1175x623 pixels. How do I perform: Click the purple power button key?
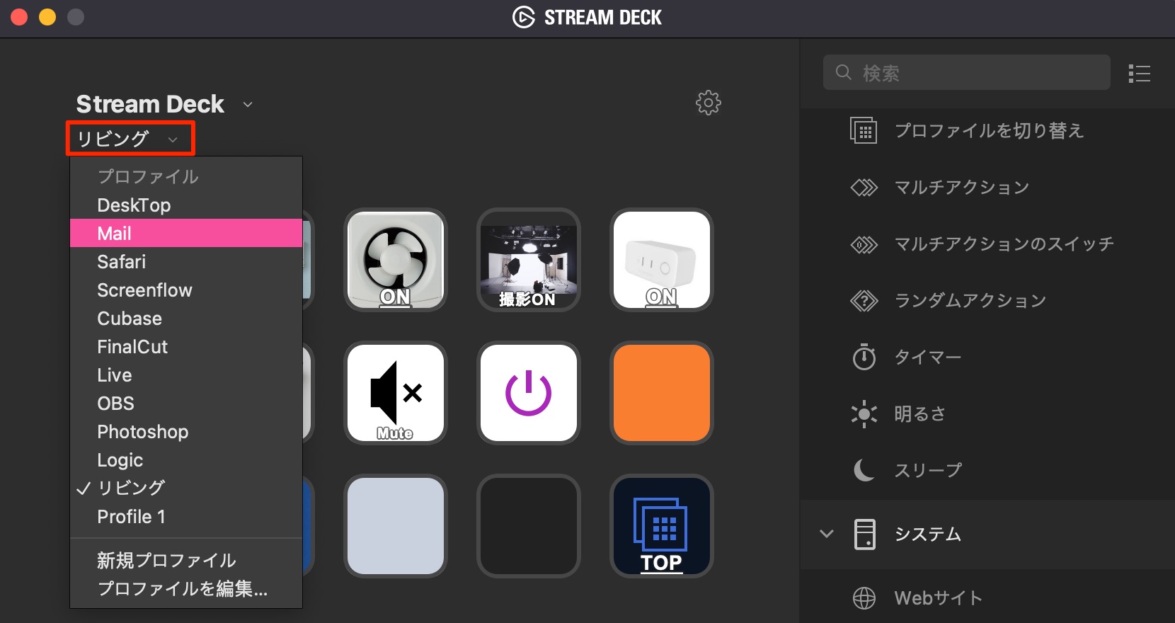pos(528,393)
